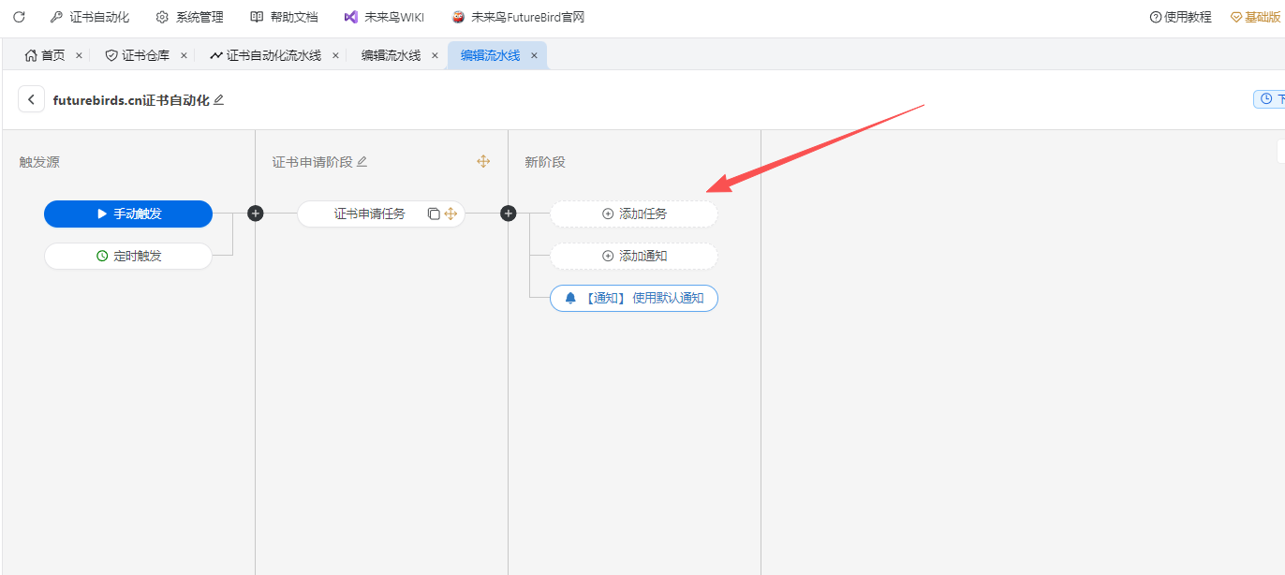Click the move handle of 证书申请阶段 stage
Image resolution: width=1285 pixels, height=575 pixels.
(x=483, y=161)
